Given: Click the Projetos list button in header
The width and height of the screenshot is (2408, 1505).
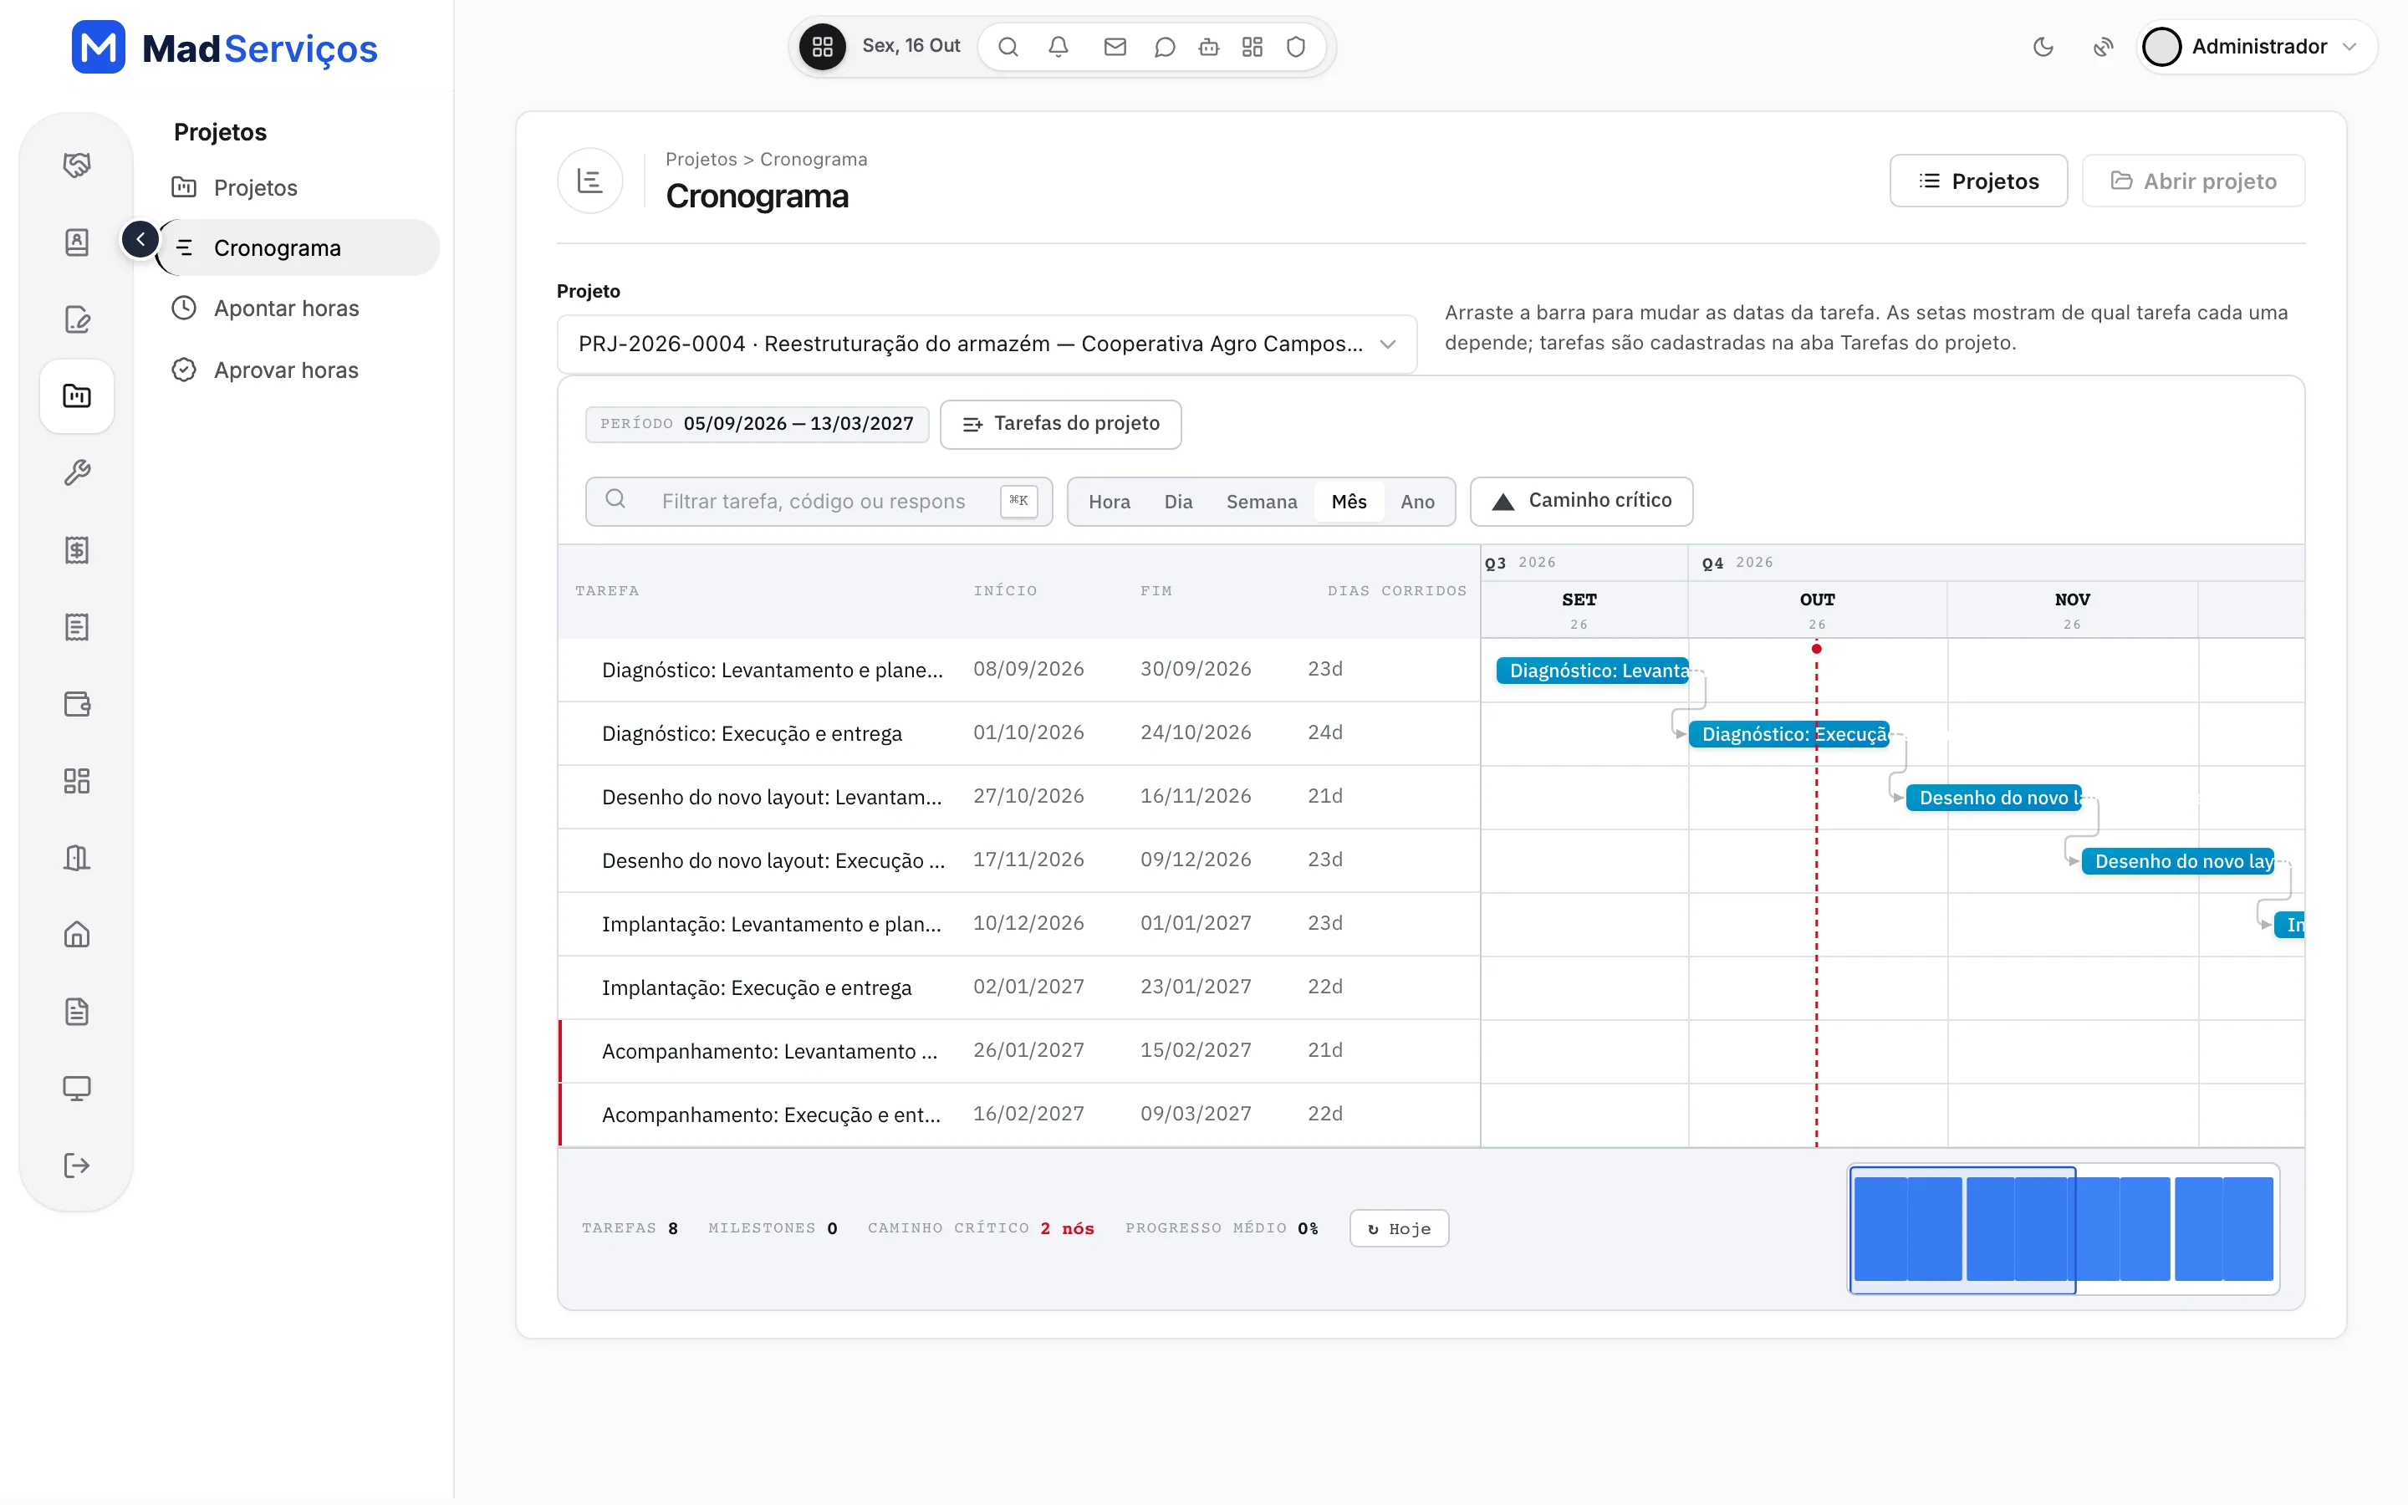Looking at the screenshot, I should (x=1978, y=181).
